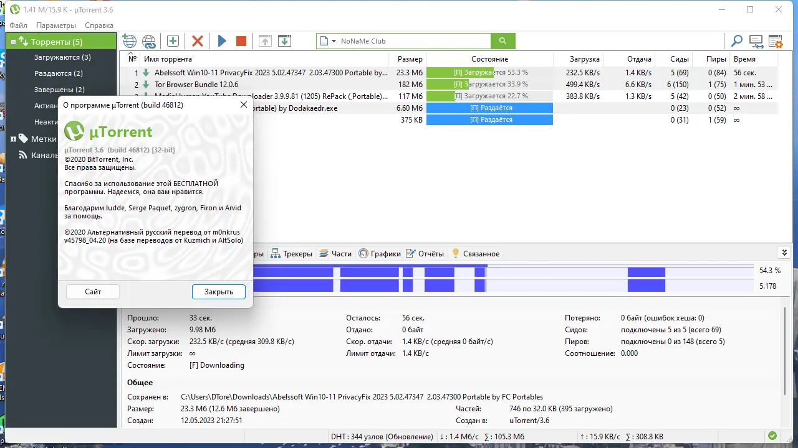Move torrent down in queue
This screenshot has width=798, height=448.
click(285, 40)
